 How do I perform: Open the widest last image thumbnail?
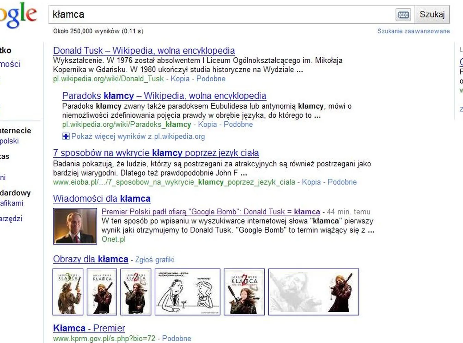pos(313,292)
